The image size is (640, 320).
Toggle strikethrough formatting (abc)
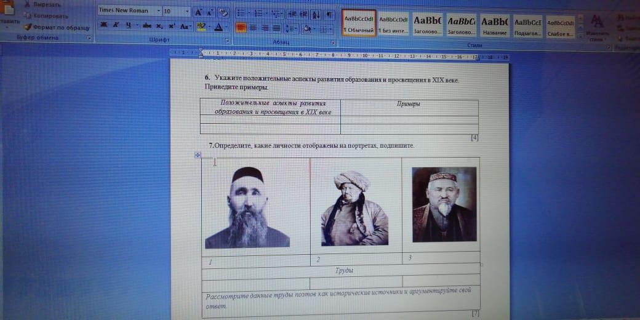147,26
